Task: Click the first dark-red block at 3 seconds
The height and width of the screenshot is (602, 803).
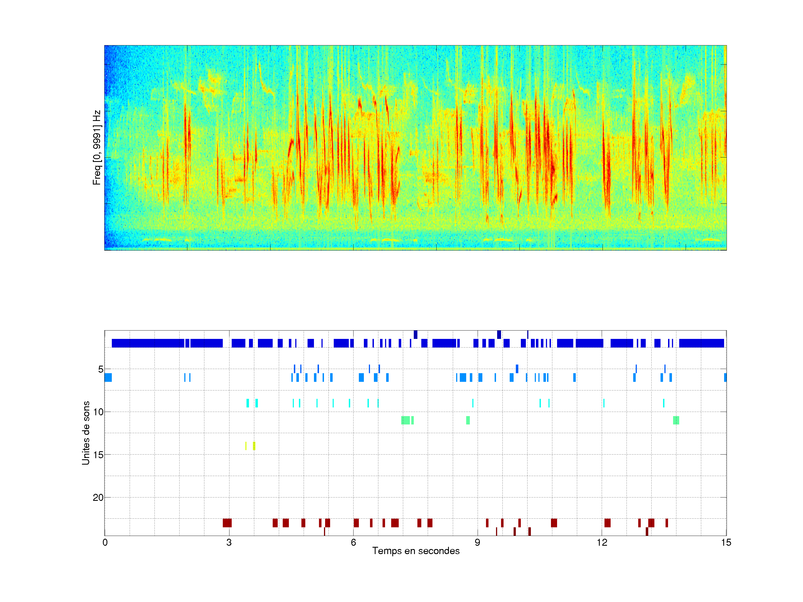Action: point(227,523)
